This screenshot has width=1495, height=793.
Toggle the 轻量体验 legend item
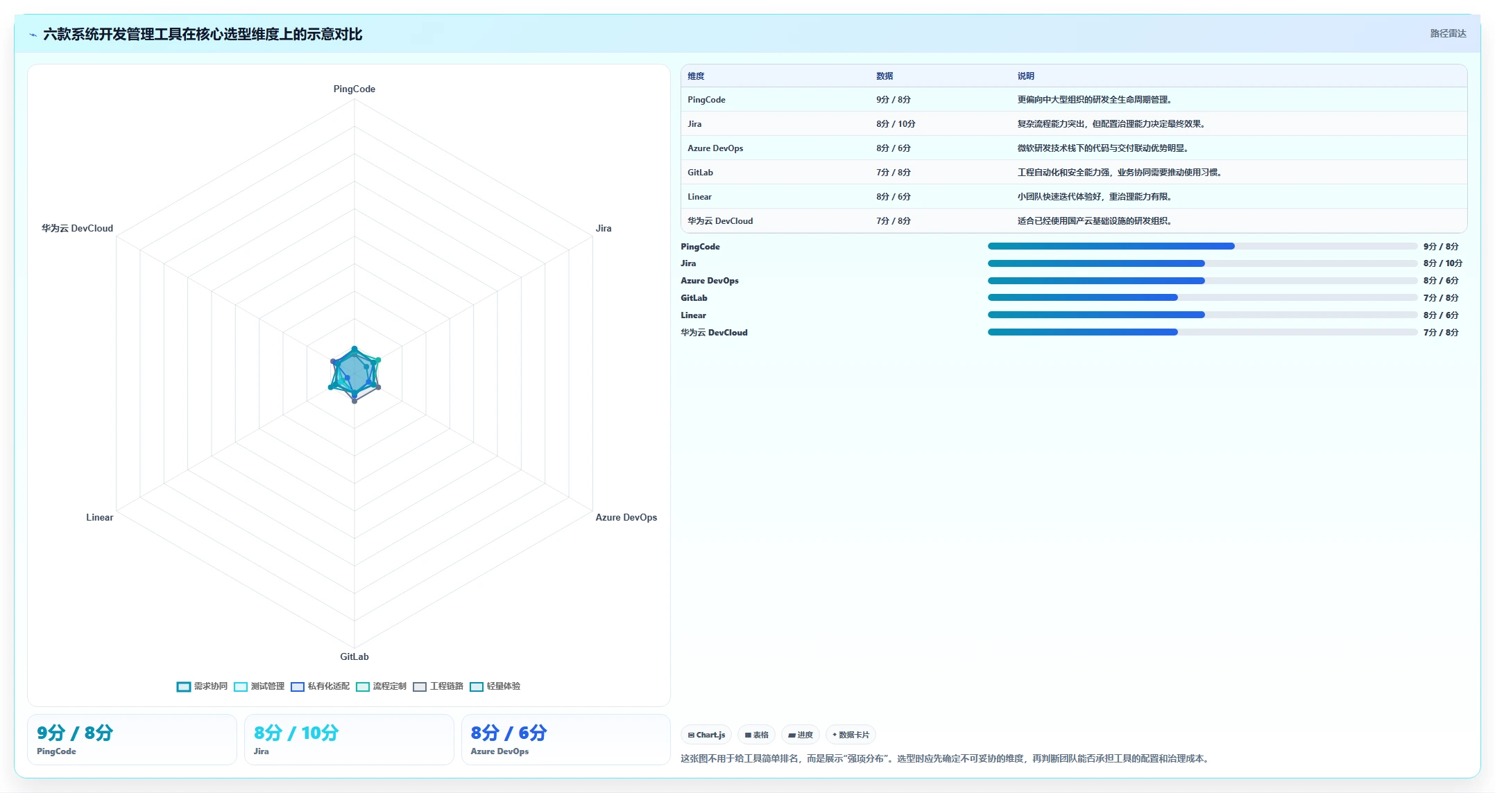pos(495,686)
